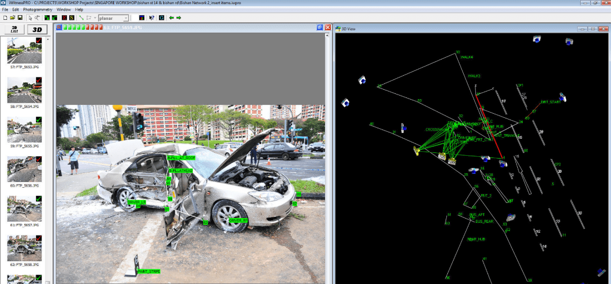Image resolution: width=611 pixels, height=284 pixels.
Task: Click the PAINT_STRIPE point label
Action: coord(149,271)
